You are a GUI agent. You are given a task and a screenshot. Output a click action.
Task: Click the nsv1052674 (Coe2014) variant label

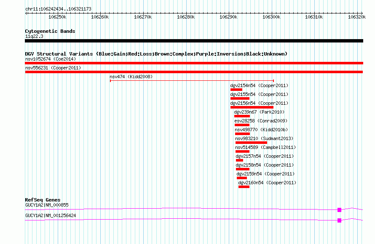coord(51,59)
